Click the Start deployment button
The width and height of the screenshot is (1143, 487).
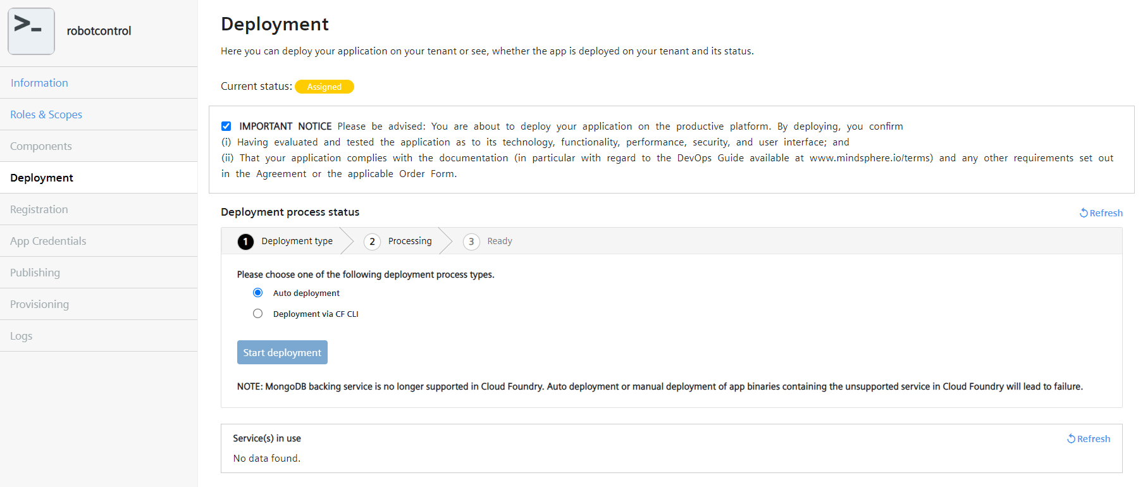(x=282, y=352)
